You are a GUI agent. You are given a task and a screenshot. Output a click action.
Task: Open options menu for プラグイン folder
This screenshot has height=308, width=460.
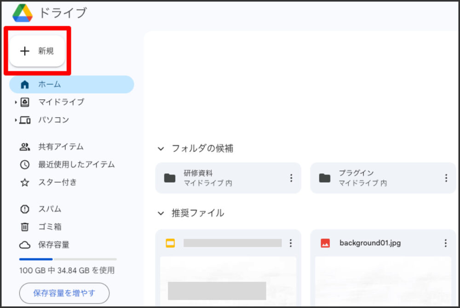[x=445, y=178]
